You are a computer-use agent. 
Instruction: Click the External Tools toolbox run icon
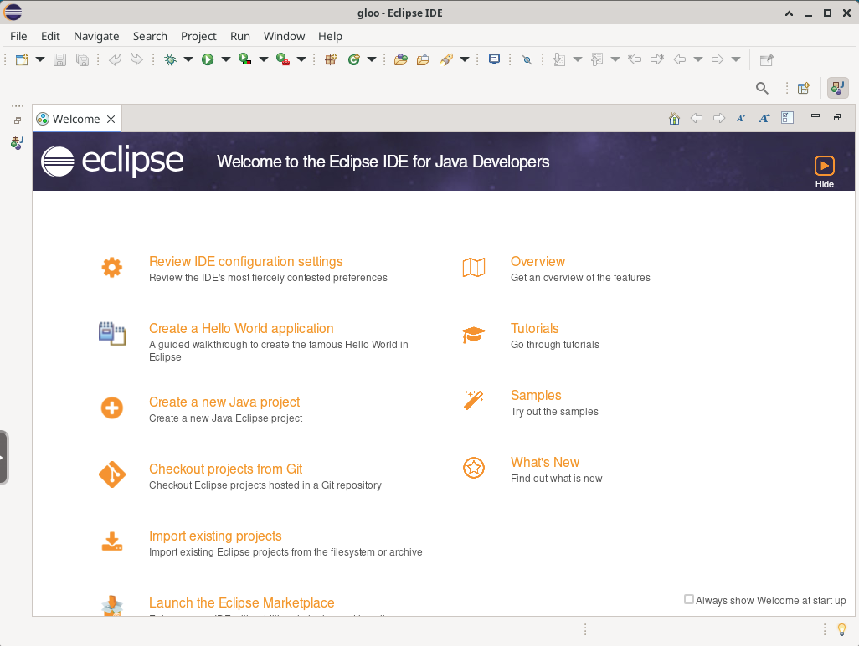(x=283, y=59)
